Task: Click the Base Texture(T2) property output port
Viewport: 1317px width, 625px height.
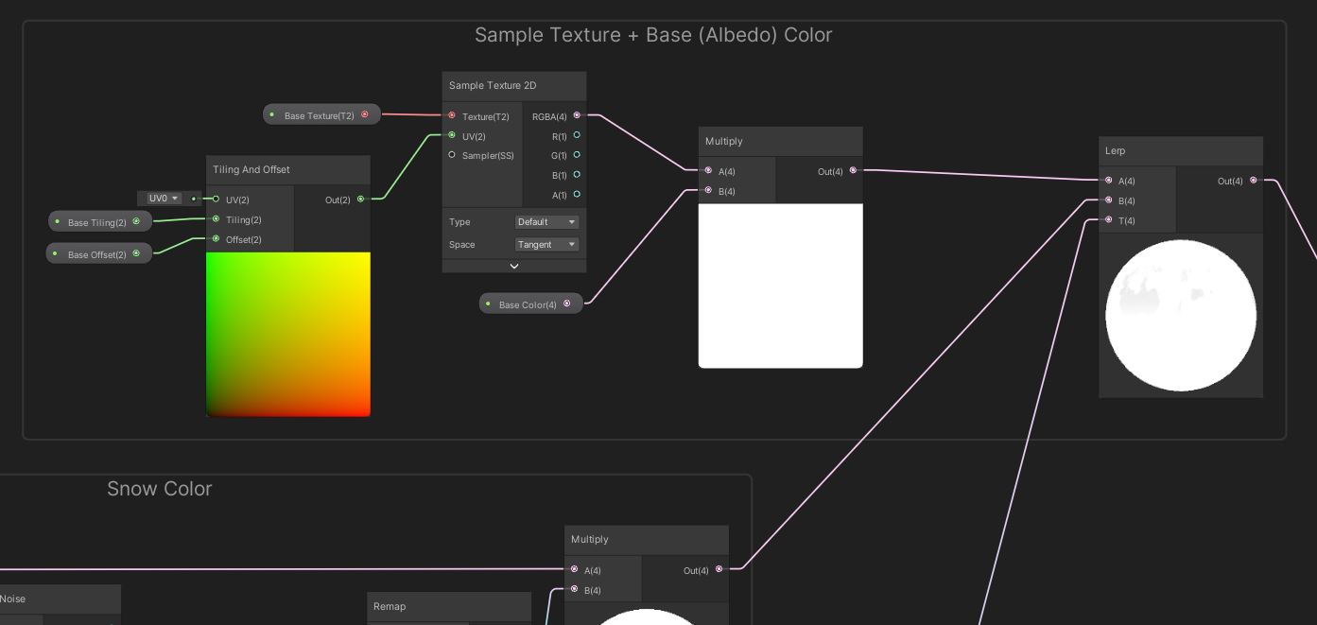Action: [365, 115]
